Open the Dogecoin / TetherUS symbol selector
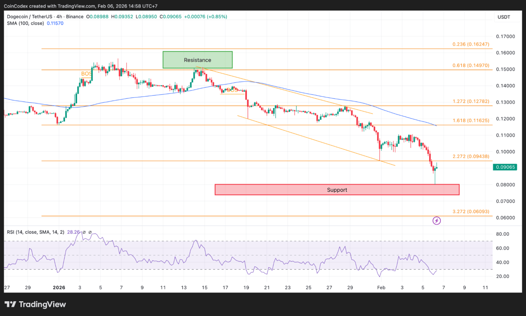This screenshot has height=316, width=526. pyautogui.click(x=29, y=17)
